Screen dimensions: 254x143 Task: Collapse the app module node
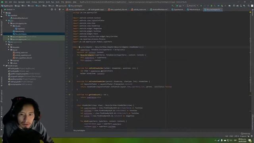(4, 13)
